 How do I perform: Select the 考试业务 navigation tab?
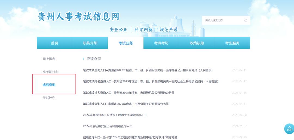coord(125,43)
